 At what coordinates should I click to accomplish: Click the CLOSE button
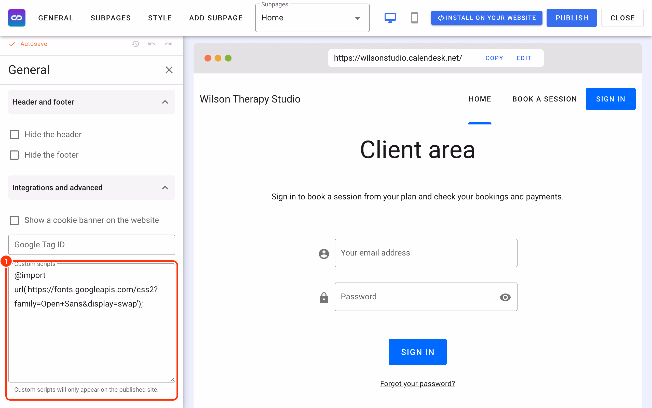click(x=622, y=18)
